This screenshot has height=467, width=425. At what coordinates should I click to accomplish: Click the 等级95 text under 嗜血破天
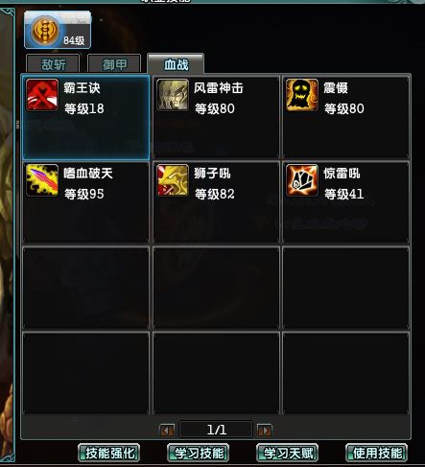(x=84, y=194)
